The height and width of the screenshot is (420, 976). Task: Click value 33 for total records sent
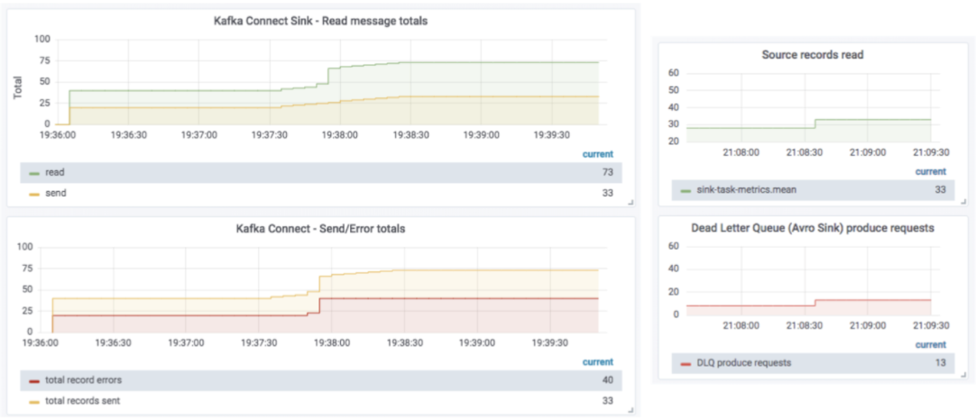(607, 401)
